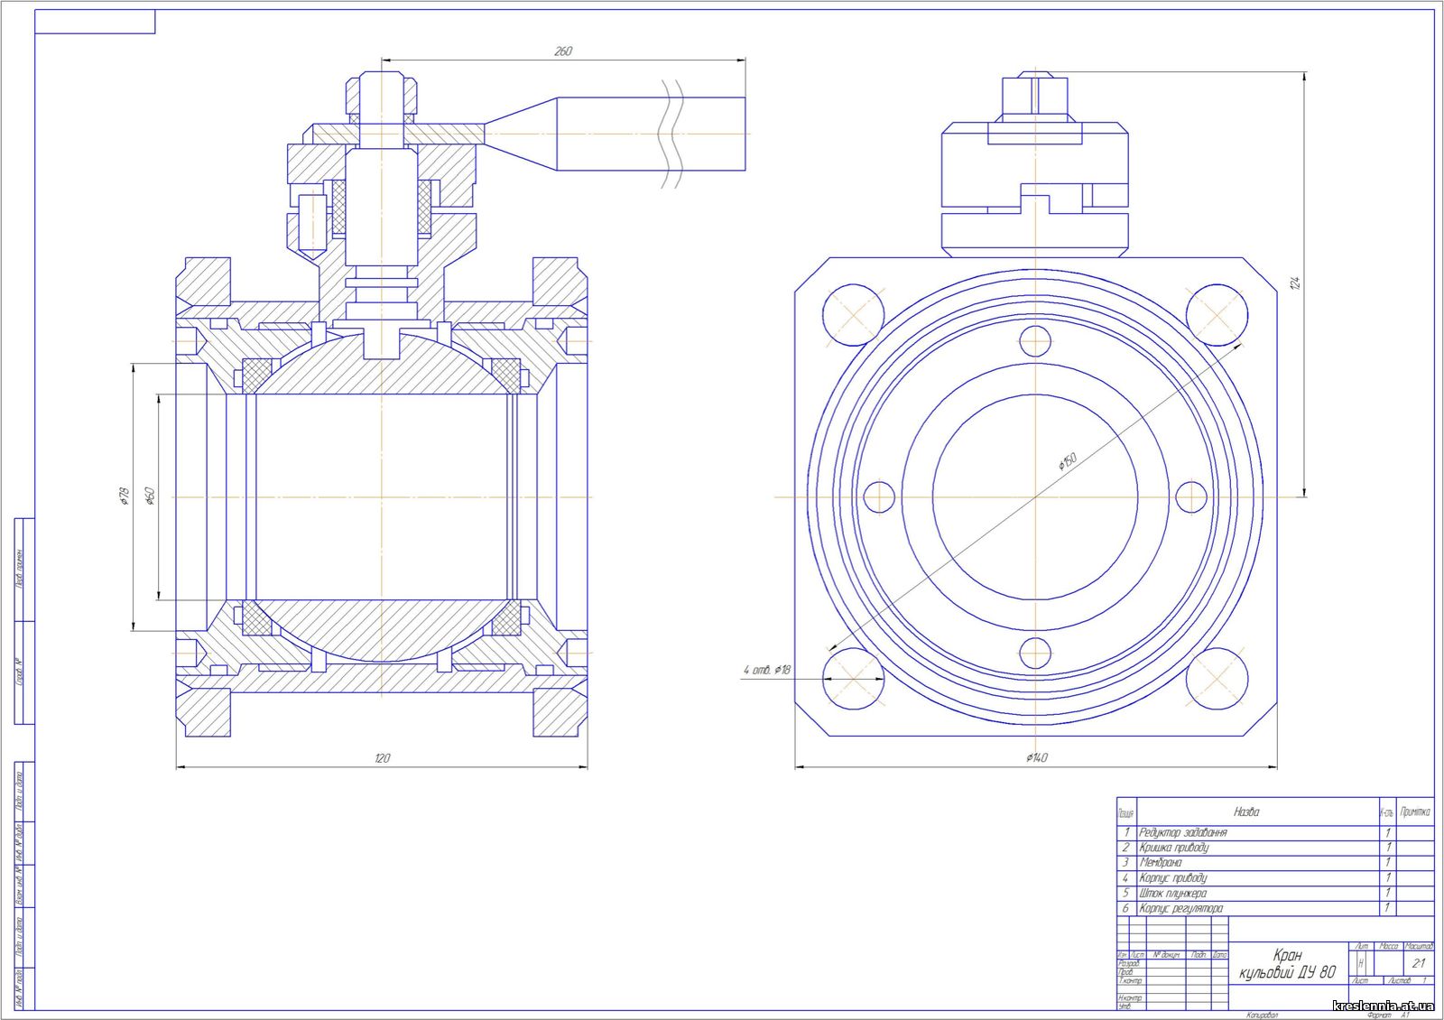The width and height of the screenshot is (1444, 1020).
Task: Click the 'Назва' column header
Action: click(1246, 812)
